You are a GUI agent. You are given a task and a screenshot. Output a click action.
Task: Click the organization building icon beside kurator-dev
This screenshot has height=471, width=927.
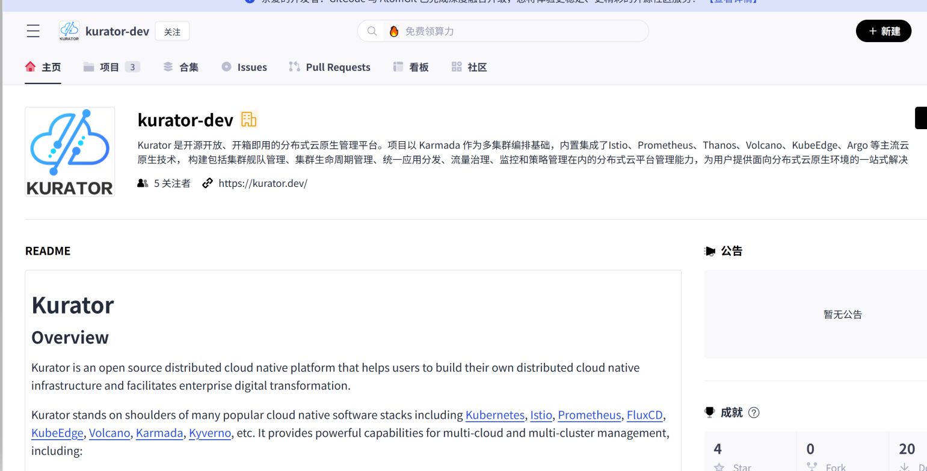(248, 120)
